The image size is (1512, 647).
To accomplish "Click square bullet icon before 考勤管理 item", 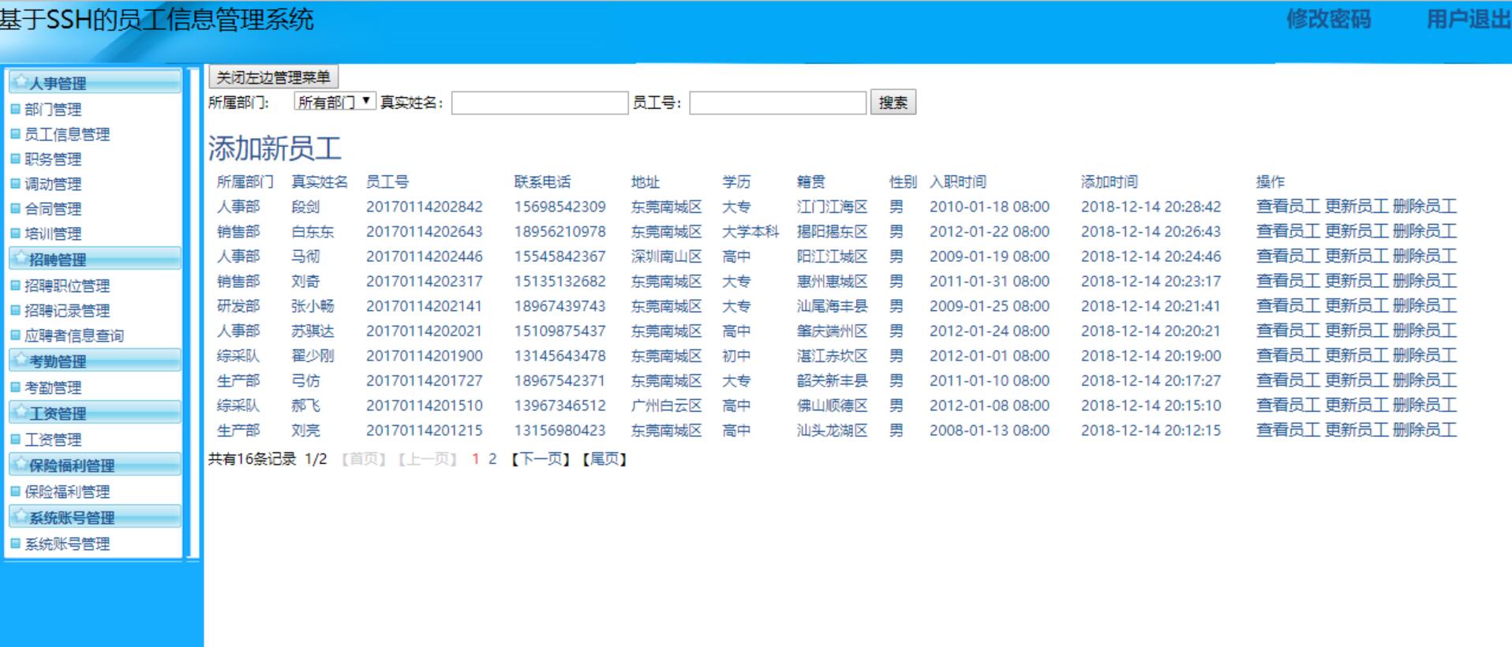I will pyautogui.click(x=16, y=387).
